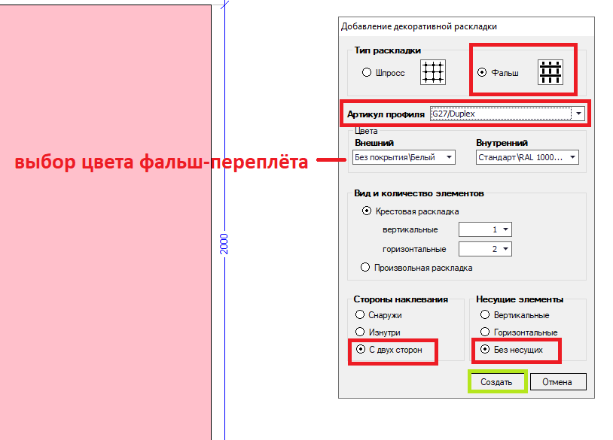Select the Фальш layout type
The height and width of the screenshot is (440, 613).
pos(483,73)
